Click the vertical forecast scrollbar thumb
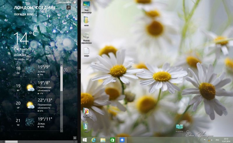This screenshot has width=233, height=143. point(61,78)
